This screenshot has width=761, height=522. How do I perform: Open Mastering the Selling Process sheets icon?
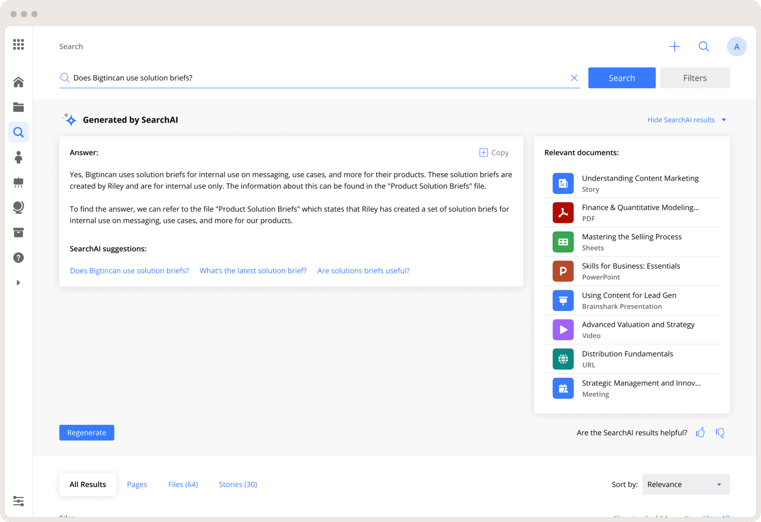point(563,242)
